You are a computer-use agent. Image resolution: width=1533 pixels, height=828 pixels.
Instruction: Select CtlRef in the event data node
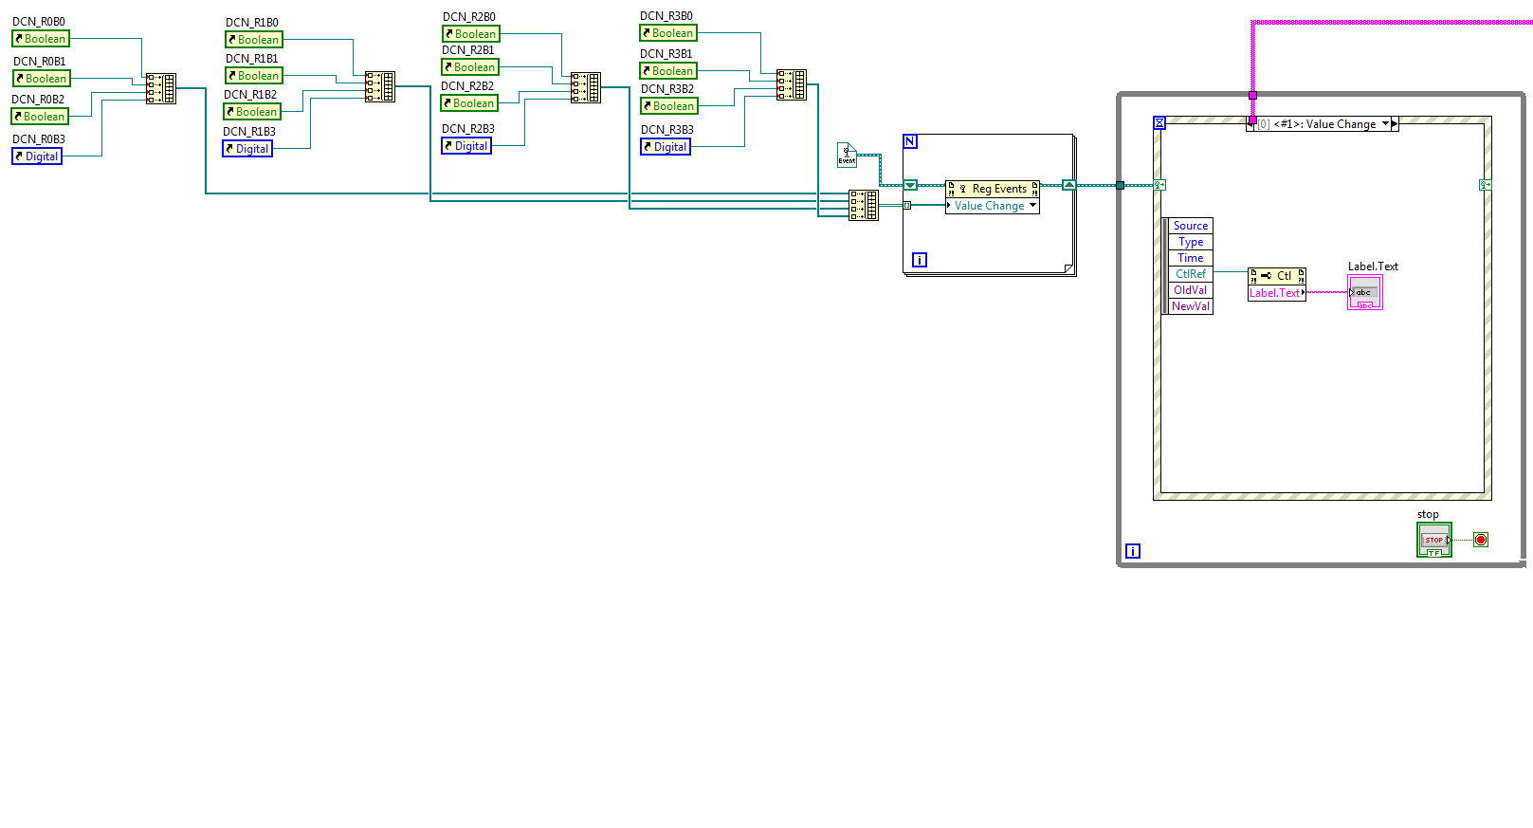point(1191,274)
